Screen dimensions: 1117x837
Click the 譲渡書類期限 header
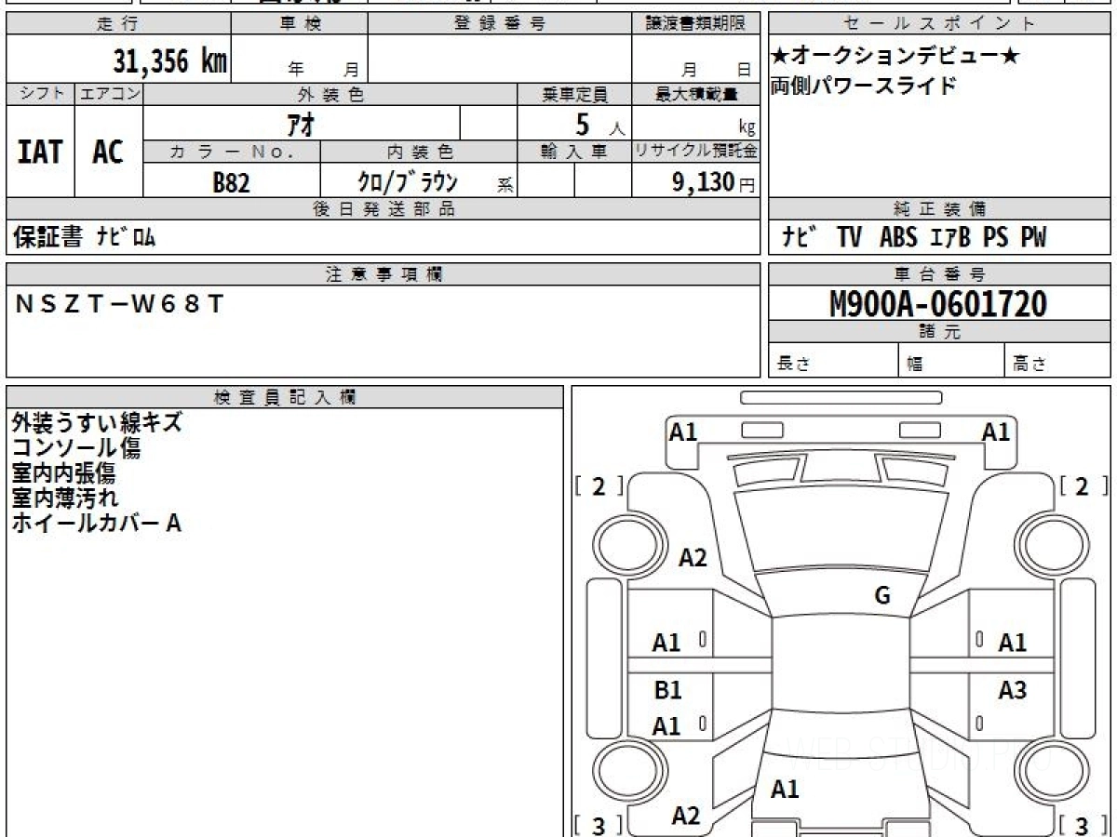point(695,24)
